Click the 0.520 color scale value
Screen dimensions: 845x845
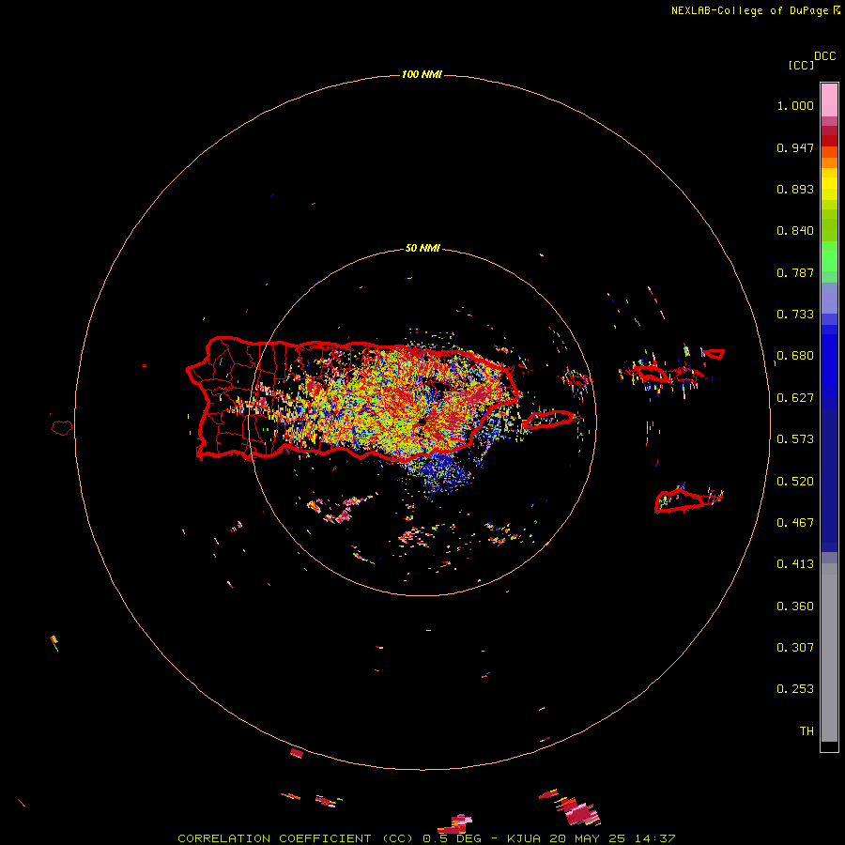[795, 482]
